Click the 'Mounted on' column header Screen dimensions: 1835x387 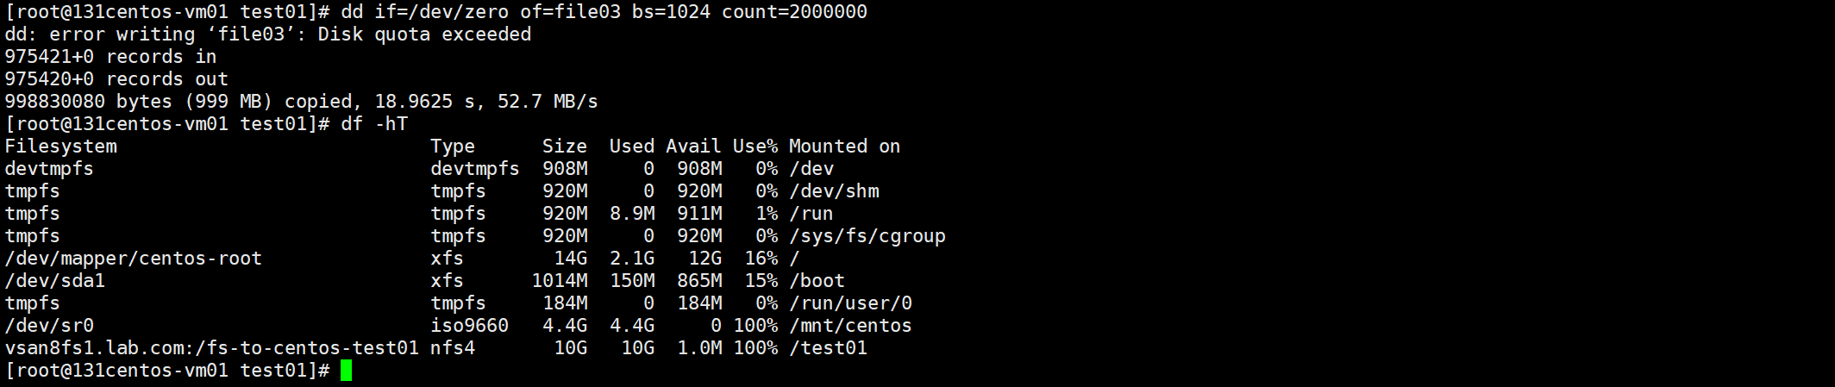click(844, 147)
